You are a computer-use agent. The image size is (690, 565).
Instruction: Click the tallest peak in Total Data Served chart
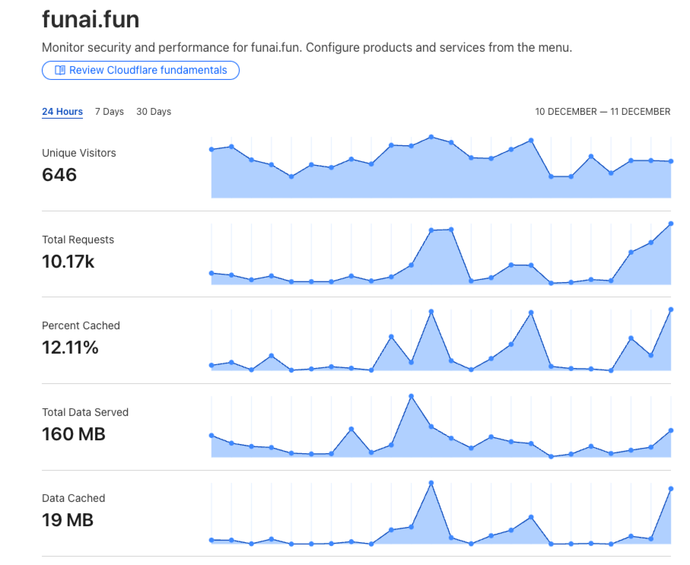pyautogui.click(x=411, y=396)
